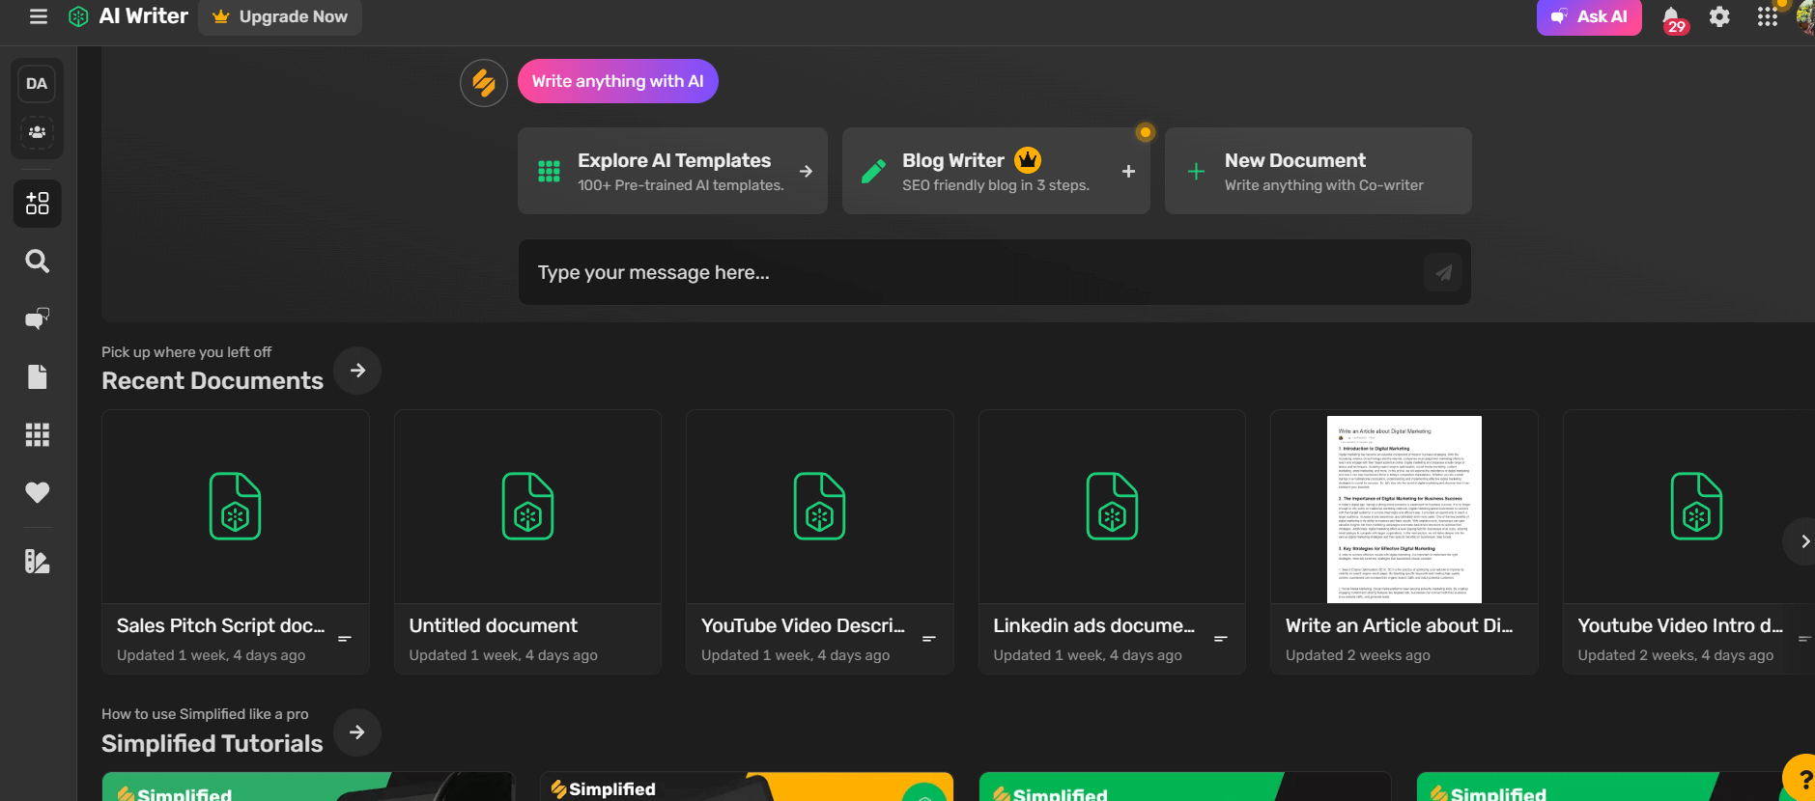Viewport: 1815px width, 801px height.
Task: Click the send message paper plane
Action: (1443, 273)
